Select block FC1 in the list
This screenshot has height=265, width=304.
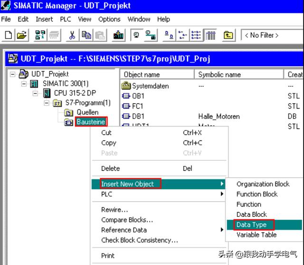point(137,106)
